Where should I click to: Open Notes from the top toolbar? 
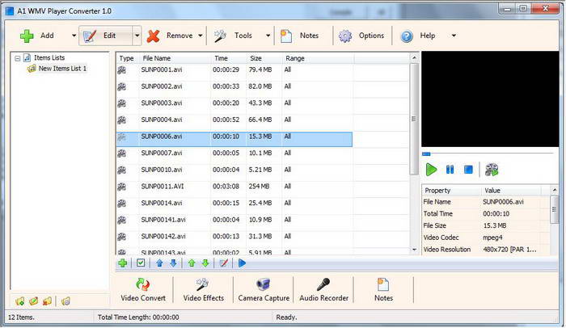(x=299, y=36)
